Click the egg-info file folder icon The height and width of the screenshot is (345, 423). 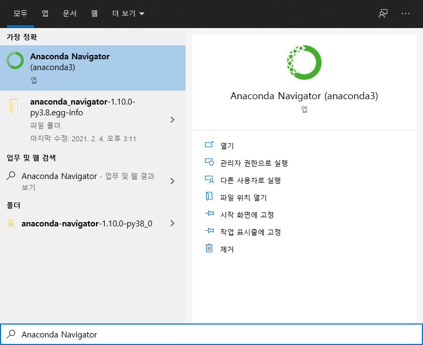[x=15, y=106]
